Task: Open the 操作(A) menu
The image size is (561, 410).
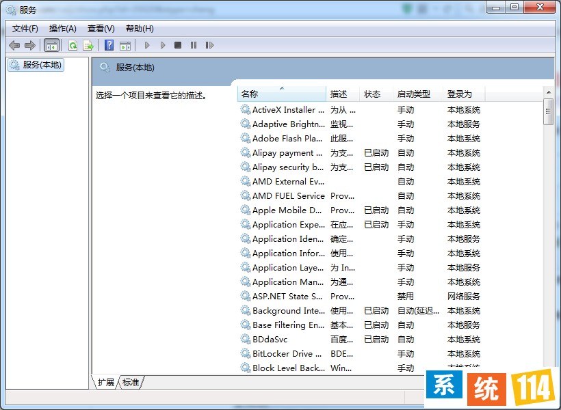Action: pos(63,28)
